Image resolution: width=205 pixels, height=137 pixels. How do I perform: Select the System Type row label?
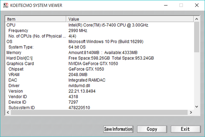[21, 47]
